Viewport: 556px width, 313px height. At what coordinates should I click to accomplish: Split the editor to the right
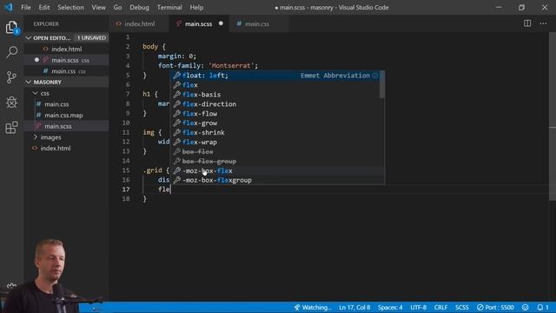pyautogui.click(x=527, y=23)
